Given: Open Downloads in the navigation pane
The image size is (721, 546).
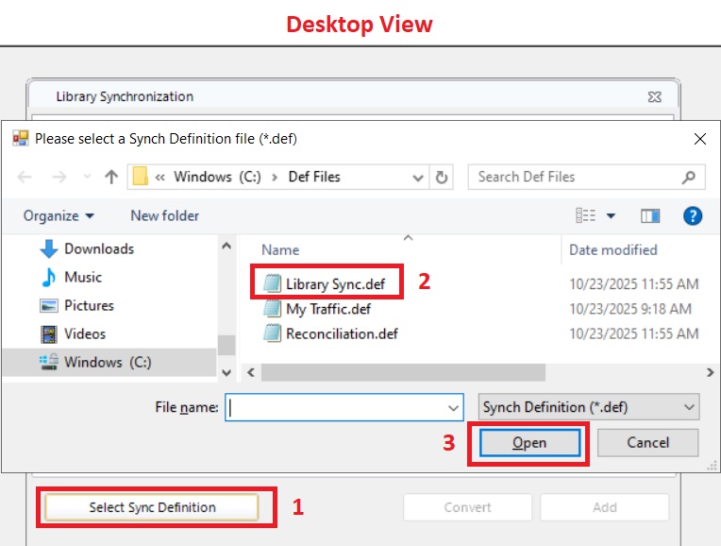Looking at the screenshot, I should coord(99,248).
